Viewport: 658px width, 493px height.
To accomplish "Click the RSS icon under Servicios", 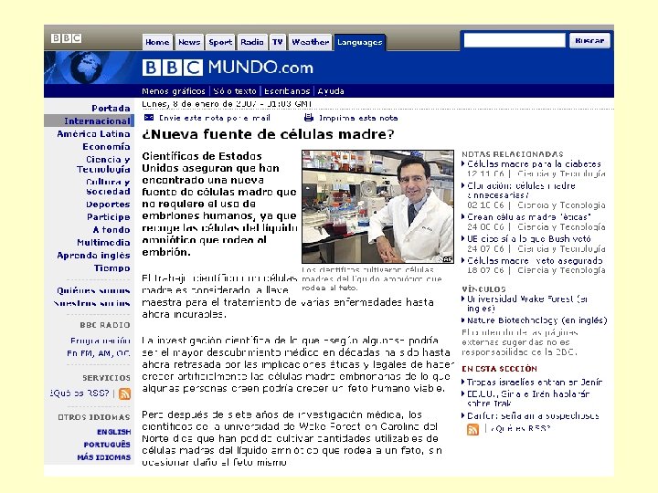I will coord(124,393).
